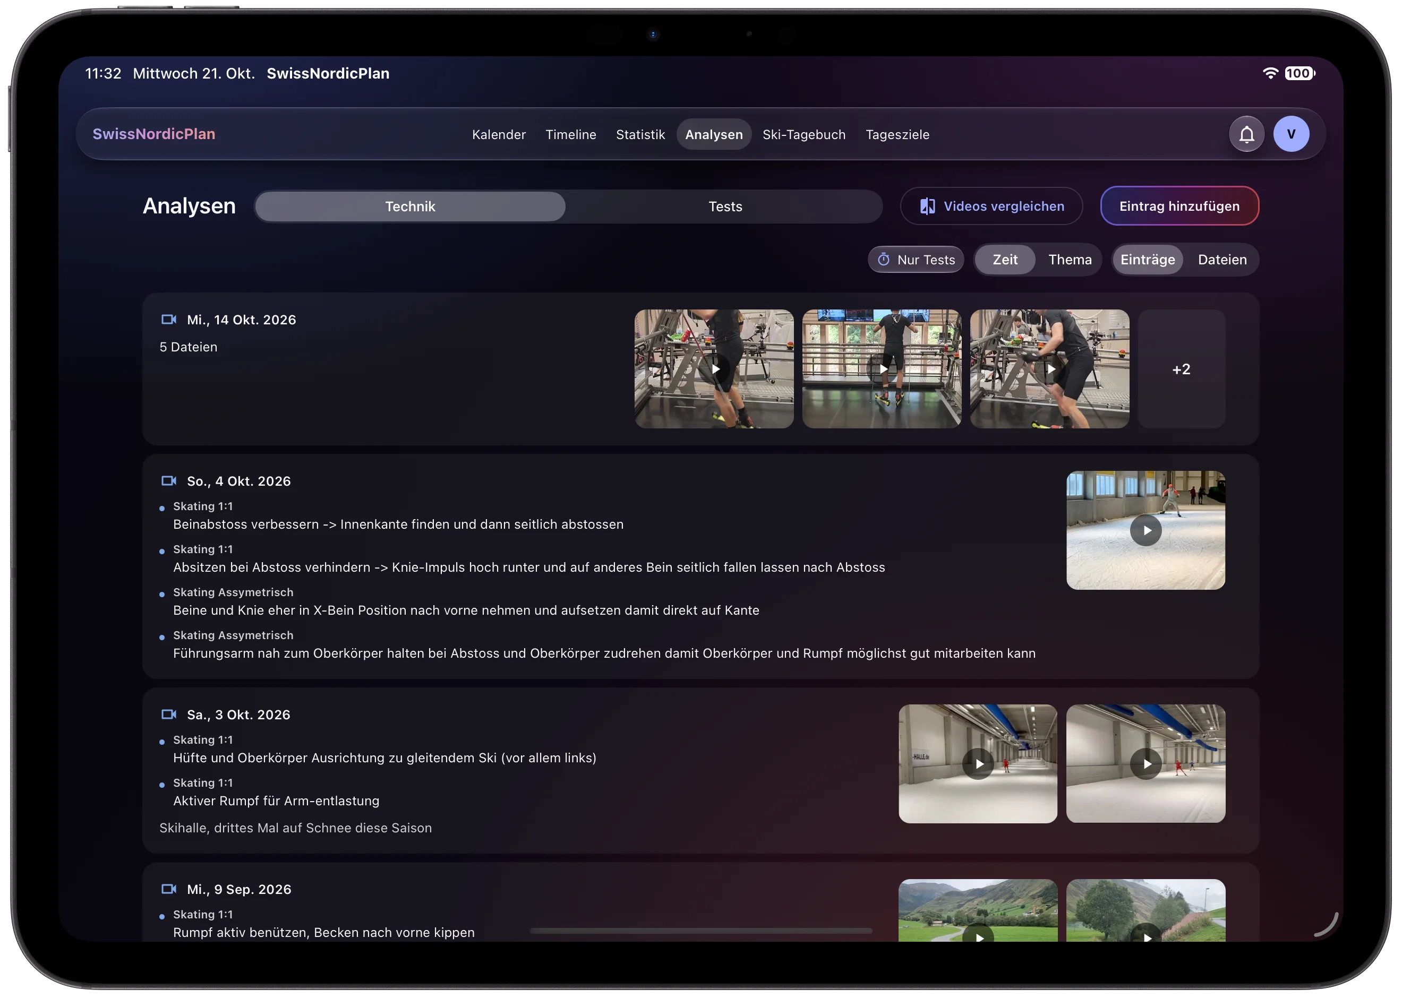Switch view to Dateien
The image size is (1402, 998).
tap(1222, 260)
